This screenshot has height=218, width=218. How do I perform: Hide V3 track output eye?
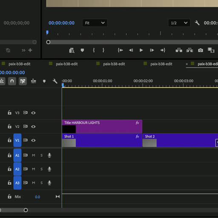click(33, 113)
